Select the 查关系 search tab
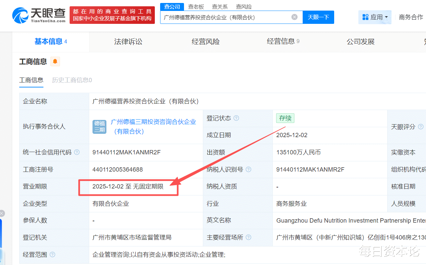426x265 pixels. point(220,7)
